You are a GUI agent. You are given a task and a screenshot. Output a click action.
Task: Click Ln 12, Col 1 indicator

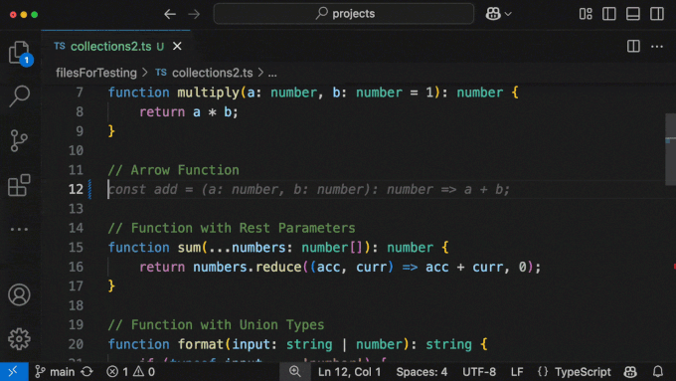coord(349,371)
